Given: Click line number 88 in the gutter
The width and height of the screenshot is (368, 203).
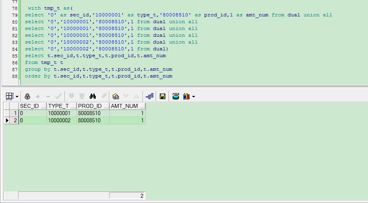Looking at the screenshot, I should 14,76.
